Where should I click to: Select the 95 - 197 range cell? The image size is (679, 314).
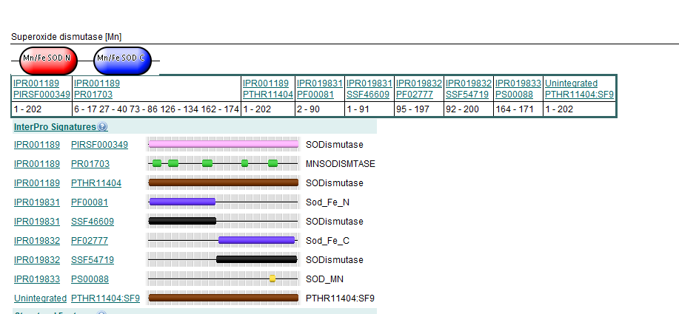(419, 109)
